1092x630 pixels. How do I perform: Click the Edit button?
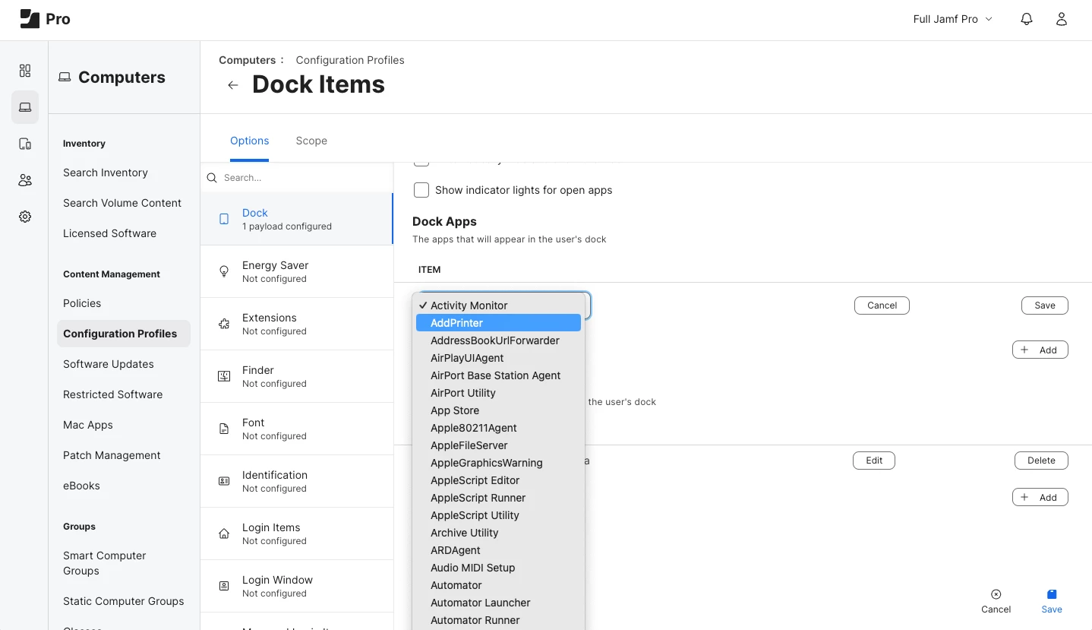[x=874, y=461]
